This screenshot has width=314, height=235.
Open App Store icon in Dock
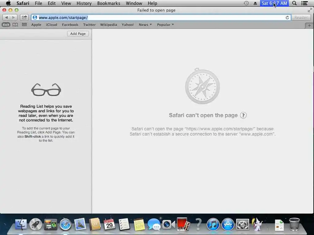(228, 224)
